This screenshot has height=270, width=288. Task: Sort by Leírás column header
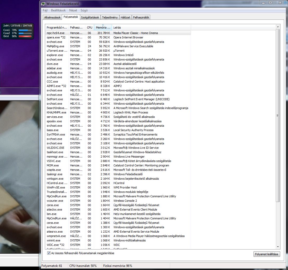(151, 27)
